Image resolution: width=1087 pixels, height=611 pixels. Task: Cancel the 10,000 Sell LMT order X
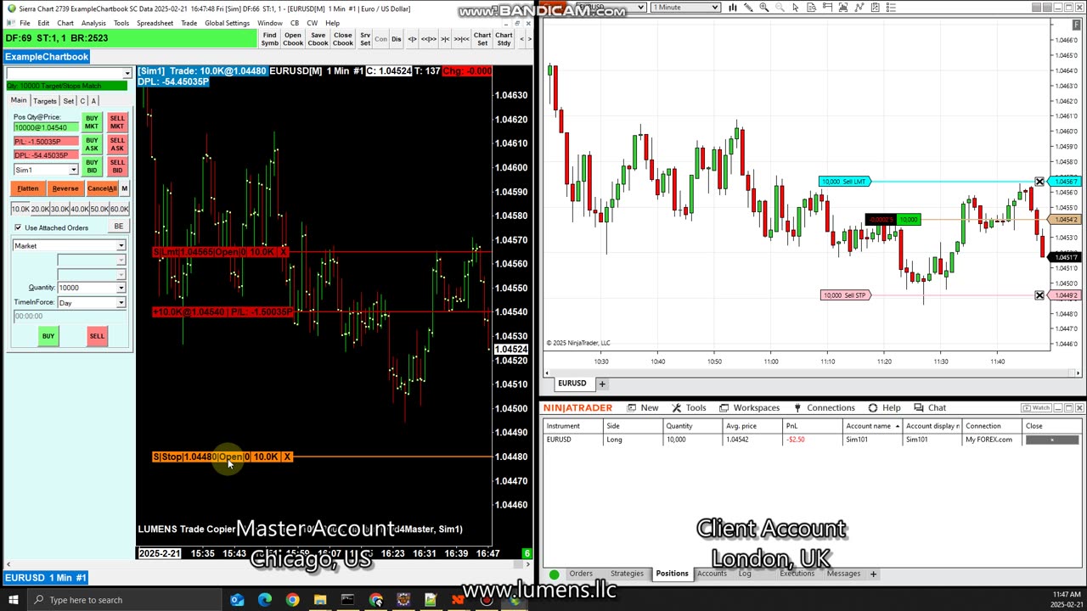[x=1039, y=182]
